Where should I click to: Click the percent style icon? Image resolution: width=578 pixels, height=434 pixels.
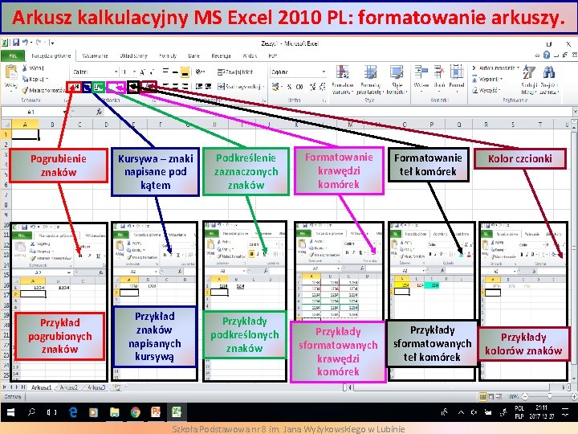coord(289,87)
